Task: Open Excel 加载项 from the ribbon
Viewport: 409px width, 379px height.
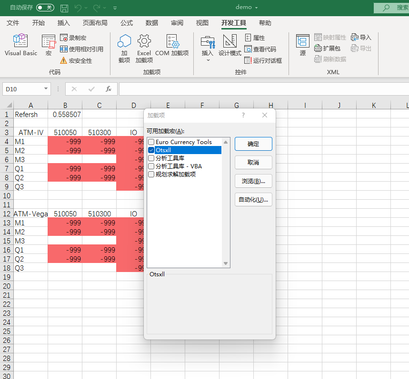Action: (x=144, y=45)
